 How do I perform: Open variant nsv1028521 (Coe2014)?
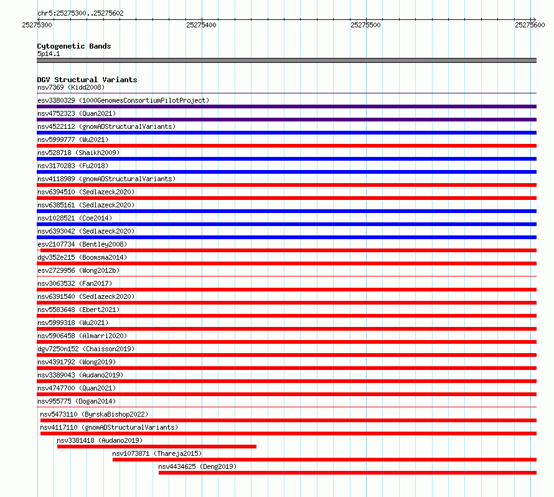(x=75, y=218)
